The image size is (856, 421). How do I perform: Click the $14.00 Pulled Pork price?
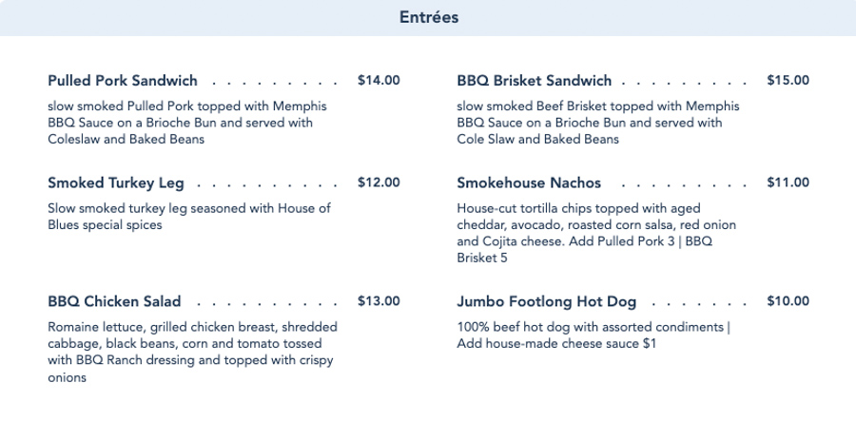[x=379, y=81]
